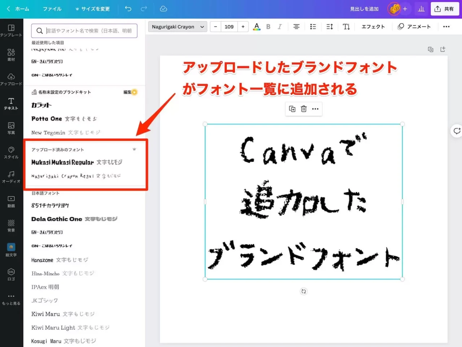The image size is (462, 347).
Task: Click the font size field 109
Action: (x=229, y=27)
